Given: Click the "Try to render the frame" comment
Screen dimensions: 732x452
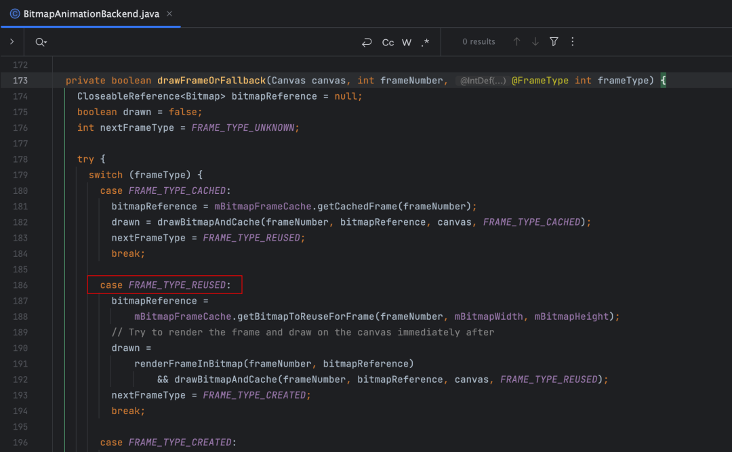Looking at the screenshot, I should click(x=303, y=332).
